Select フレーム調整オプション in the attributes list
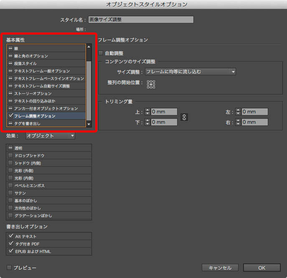Viewport: 287px width, 278px height. (35, 116)
